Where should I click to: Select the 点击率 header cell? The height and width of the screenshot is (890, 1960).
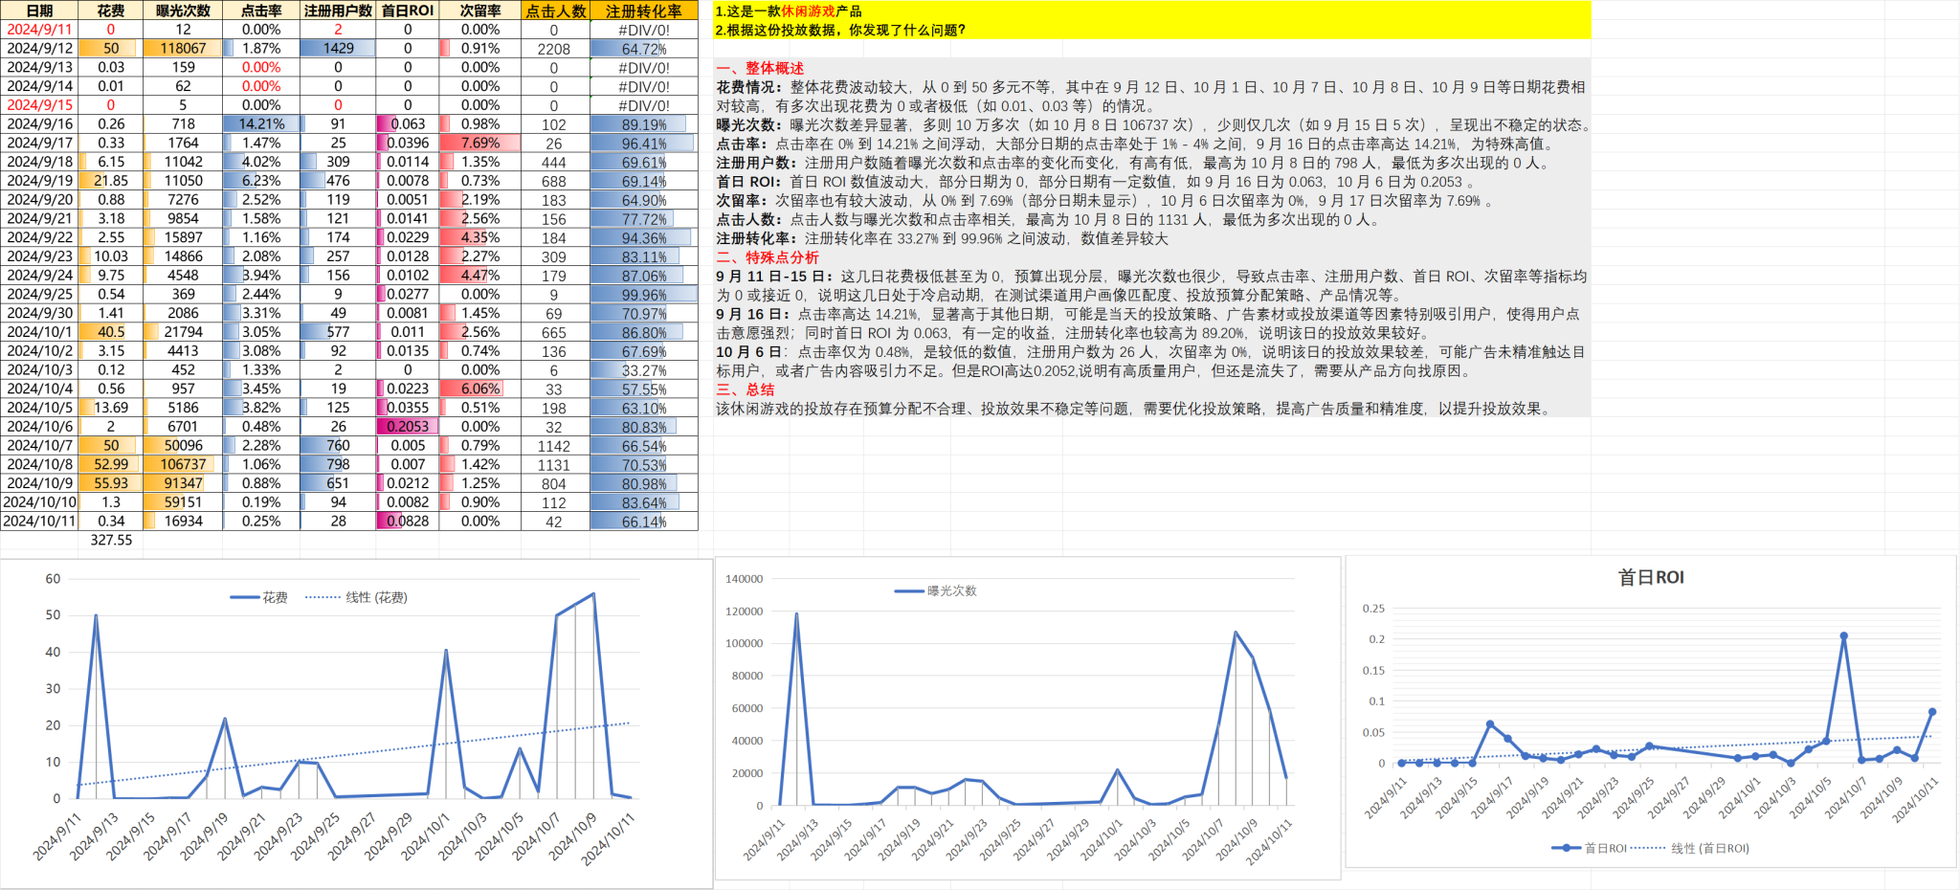(261, 11)
